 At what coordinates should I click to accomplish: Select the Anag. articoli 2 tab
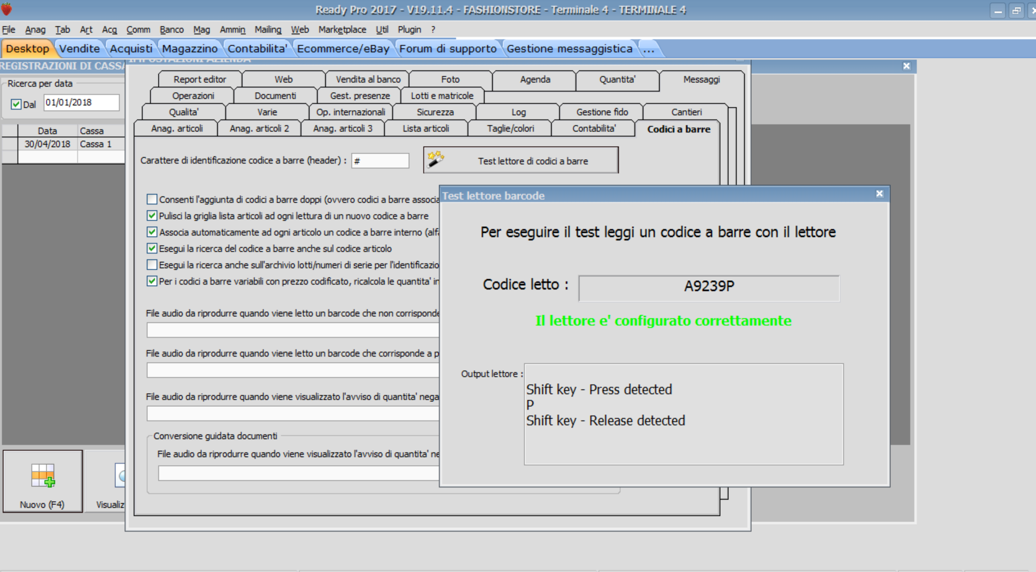point(259,128)
